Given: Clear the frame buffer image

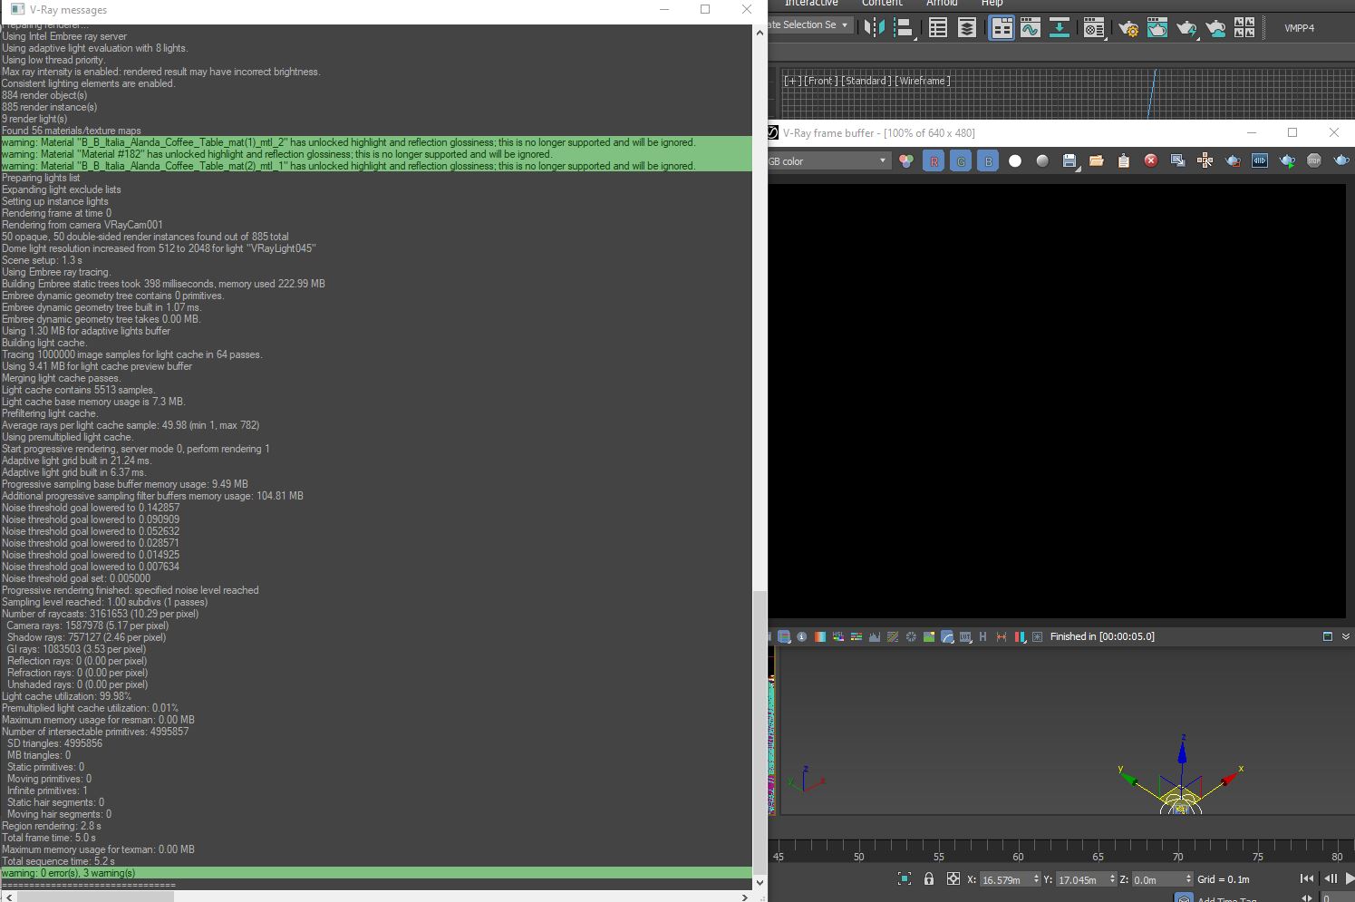Looking at the screenshot, I should click(x=1151, y=161).
